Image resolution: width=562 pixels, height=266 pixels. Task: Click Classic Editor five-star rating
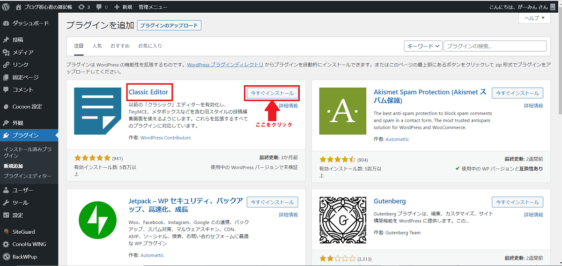point(92,158)
